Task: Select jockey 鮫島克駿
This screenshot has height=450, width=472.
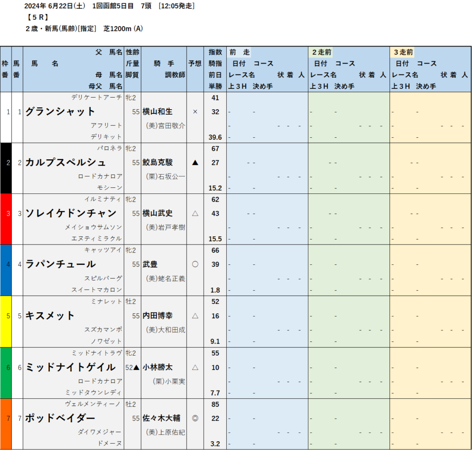Action: coord(158,163)
